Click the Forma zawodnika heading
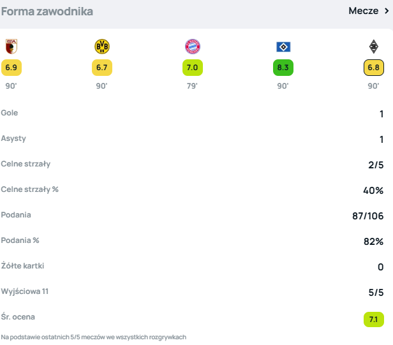393x345 pixels. pyautogui.click(x=47, y=11)
